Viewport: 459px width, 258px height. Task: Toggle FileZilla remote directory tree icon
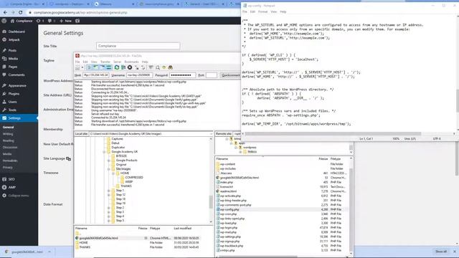102,67
